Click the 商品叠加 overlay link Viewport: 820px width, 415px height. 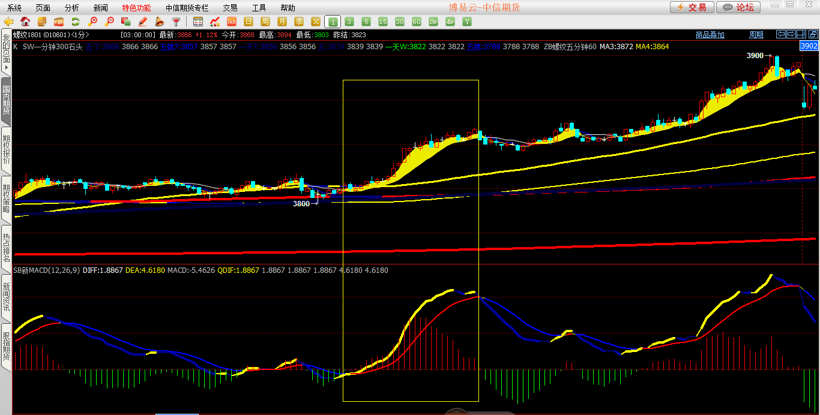(x=710, y=35)
